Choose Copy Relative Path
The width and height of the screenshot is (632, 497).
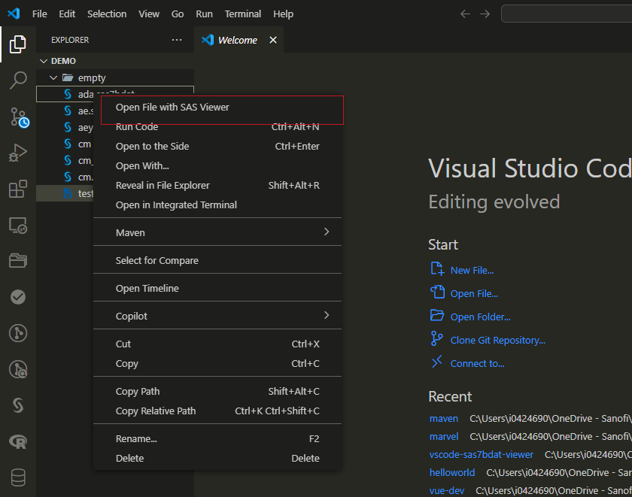(217, 411)
